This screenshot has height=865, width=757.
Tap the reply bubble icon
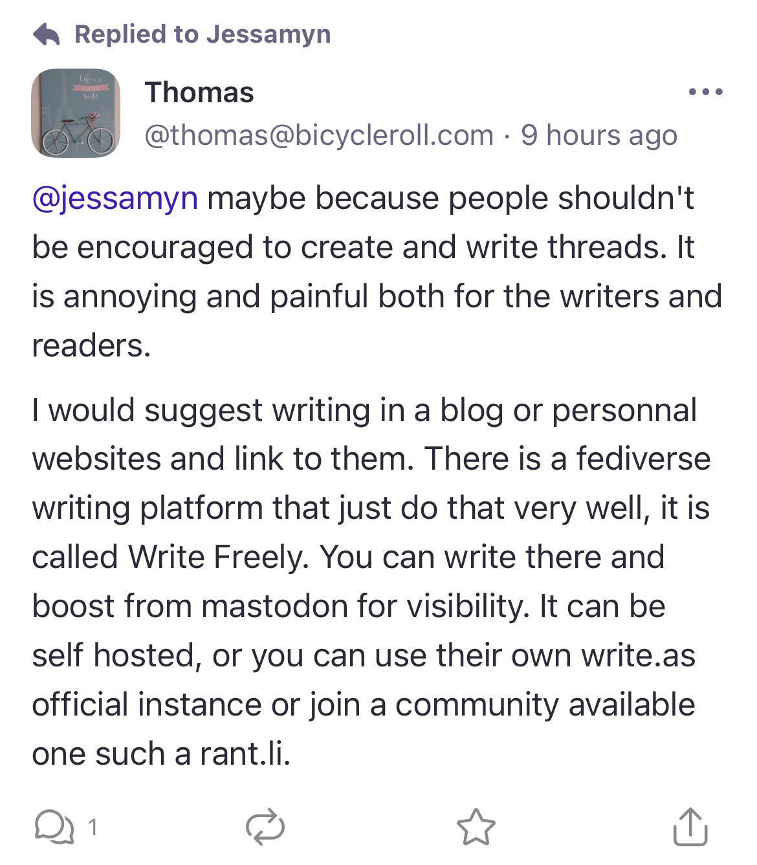click(x=53, y=827)
